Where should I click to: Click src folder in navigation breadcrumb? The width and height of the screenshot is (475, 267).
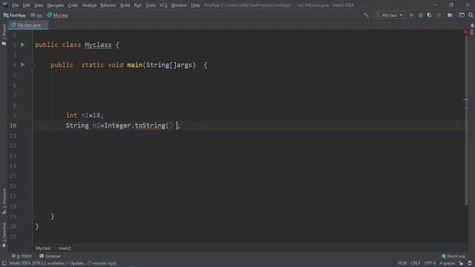[36, 15]
